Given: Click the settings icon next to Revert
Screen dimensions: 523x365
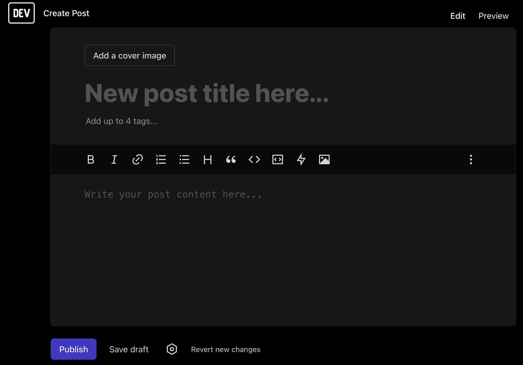Looking at the screenshot, I should pos(171,349).
